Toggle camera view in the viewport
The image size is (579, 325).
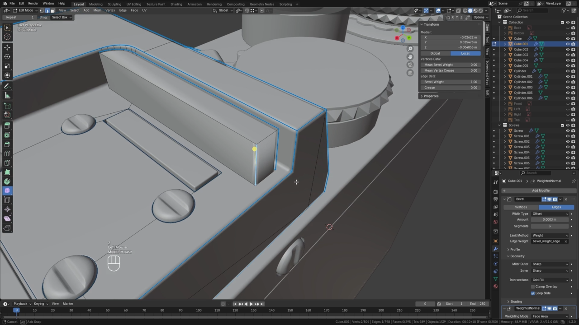410,65
